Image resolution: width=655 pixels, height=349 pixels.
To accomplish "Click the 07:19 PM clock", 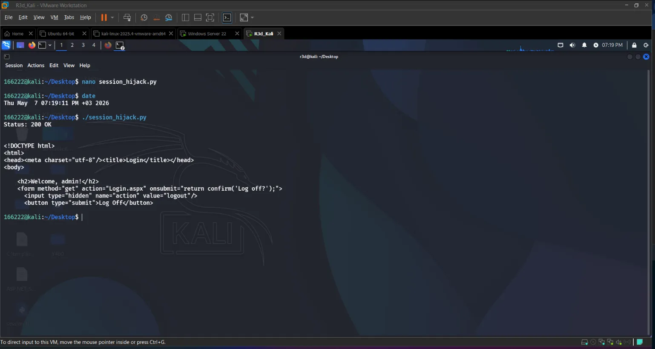I will point(612,45).
